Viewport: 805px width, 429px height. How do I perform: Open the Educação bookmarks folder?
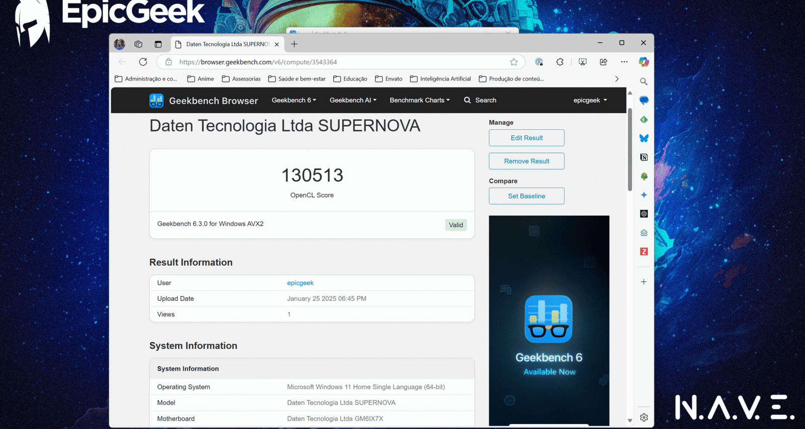click(350, 79)
